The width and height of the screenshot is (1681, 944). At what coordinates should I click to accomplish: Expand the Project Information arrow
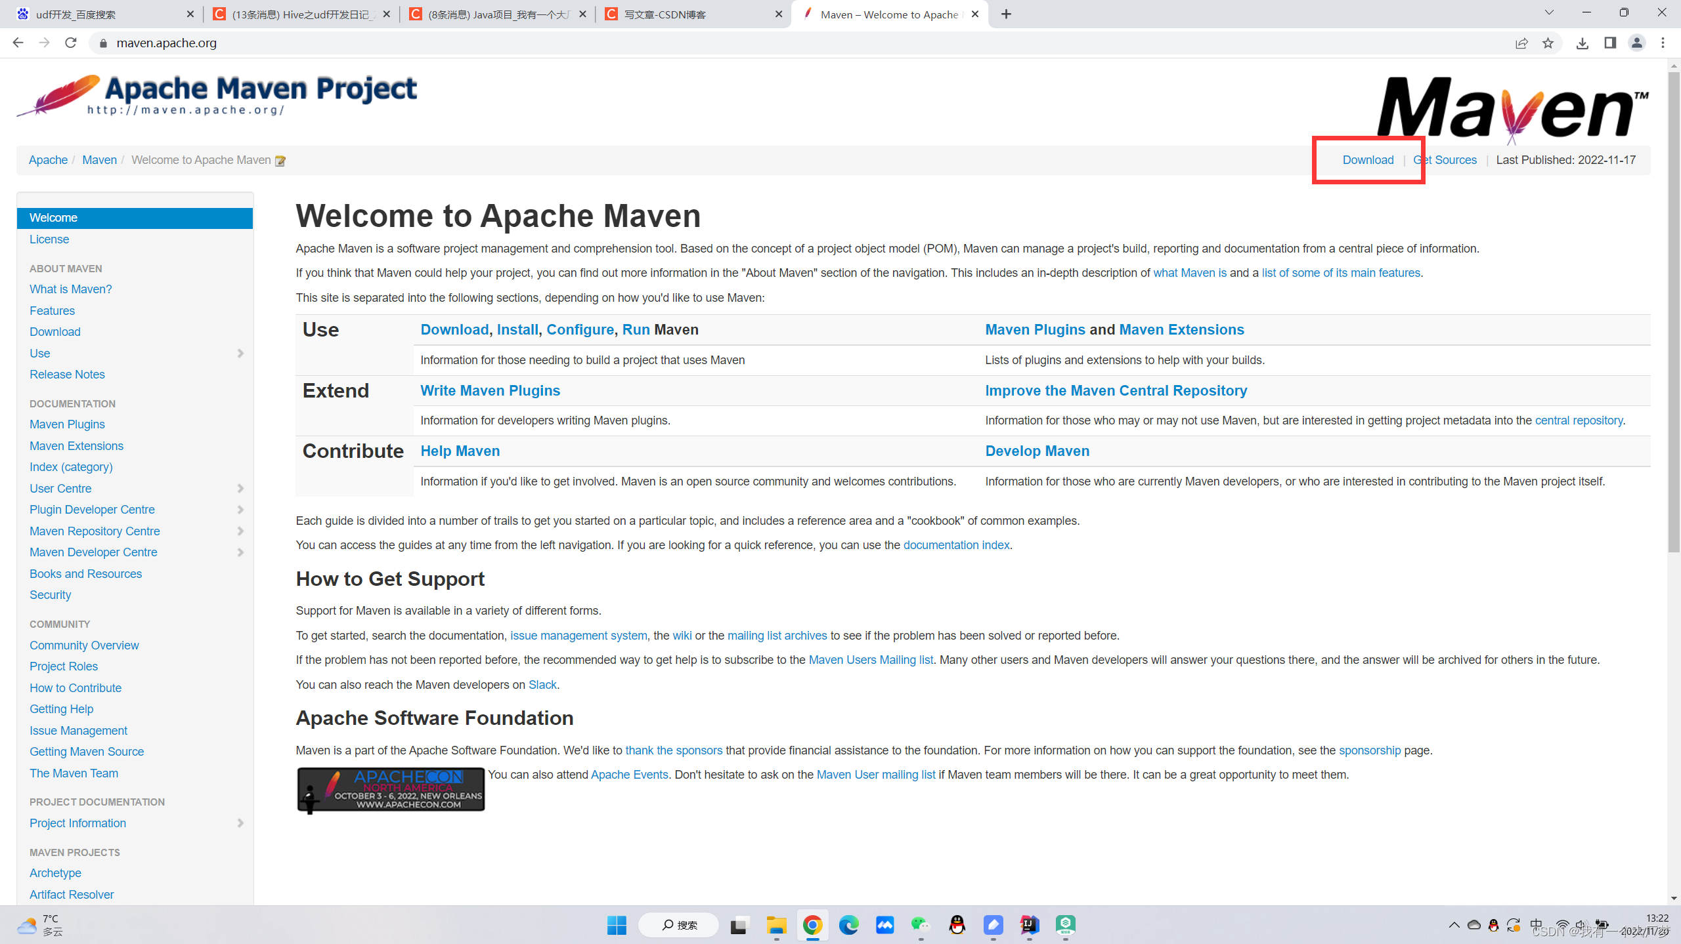click(x=240, y=823)
